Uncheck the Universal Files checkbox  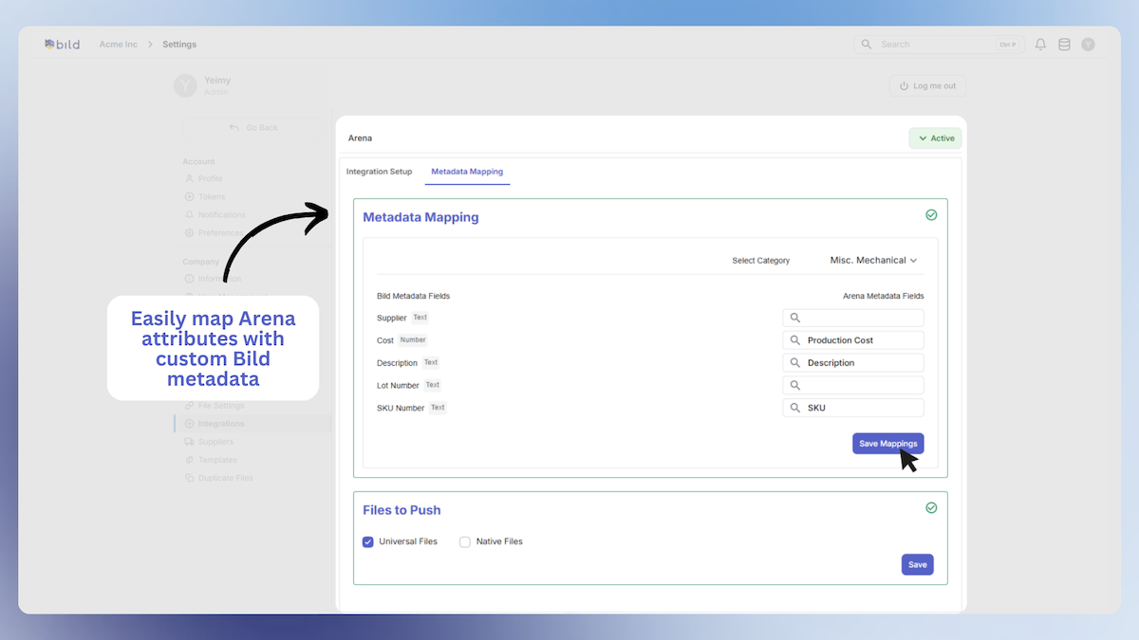click(368, 542)
